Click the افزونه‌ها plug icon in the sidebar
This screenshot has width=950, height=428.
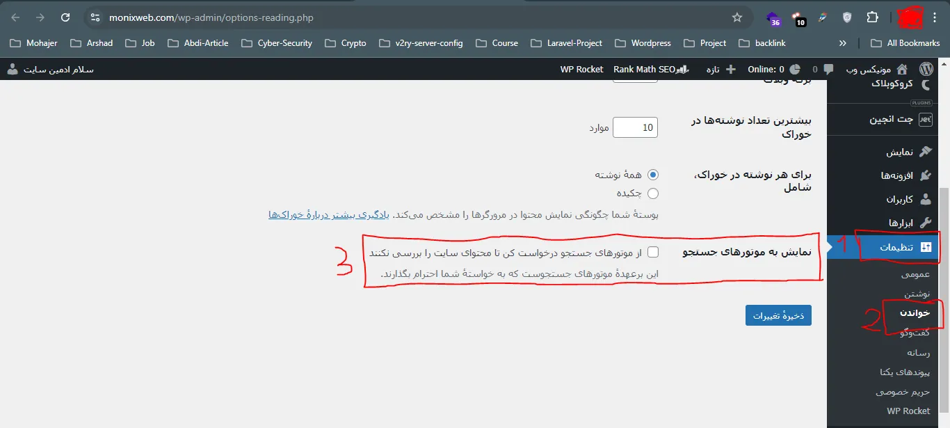coord(925,175)
